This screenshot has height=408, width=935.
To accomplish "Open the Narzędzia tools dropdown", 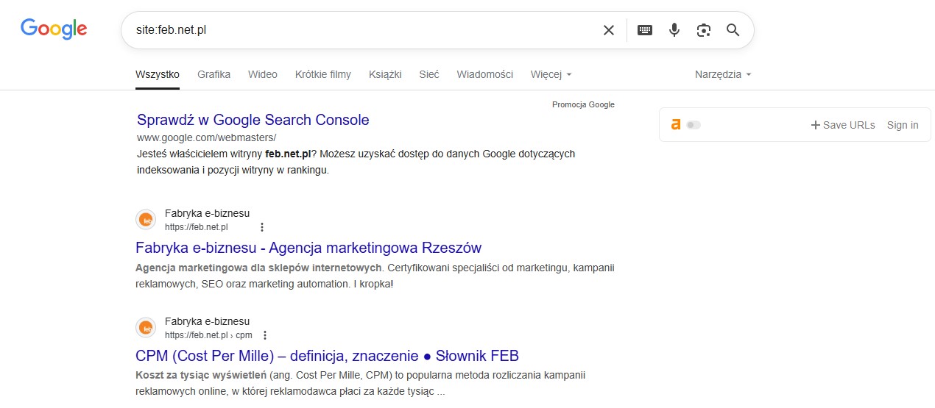I will pos(723,74).
